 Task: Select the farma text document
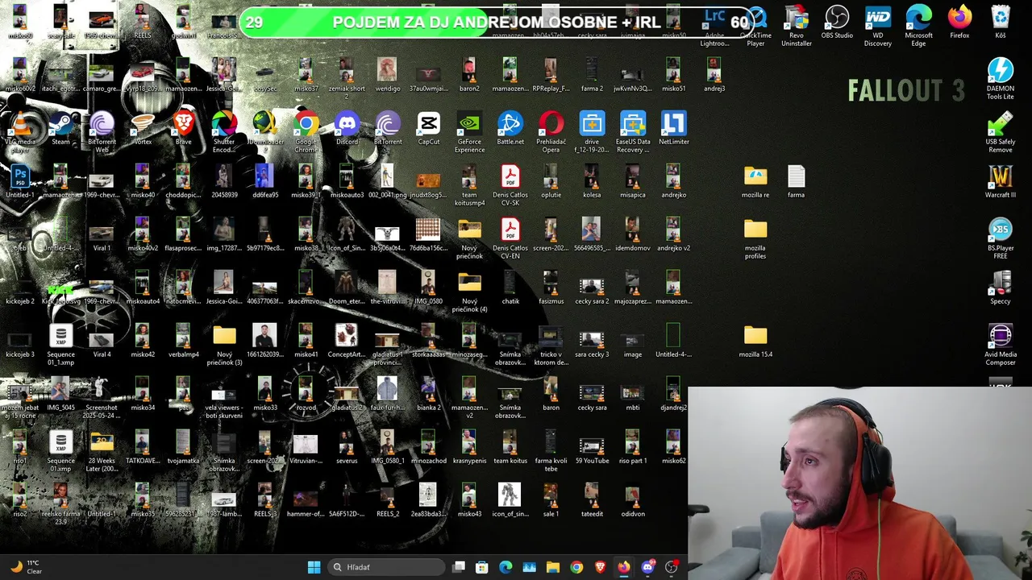click(x=797, y=182)
